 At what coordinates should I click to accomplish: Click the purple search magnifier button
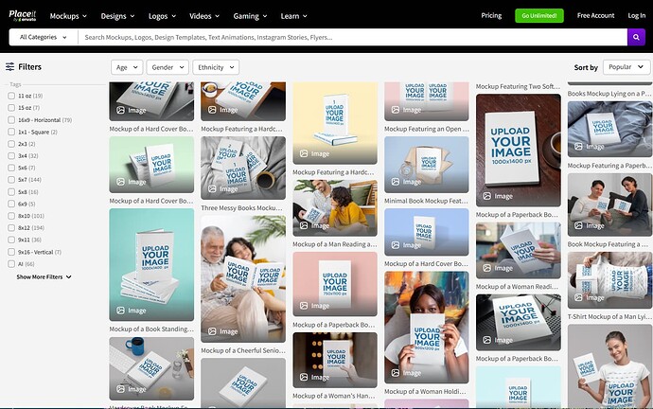[636, 37]
